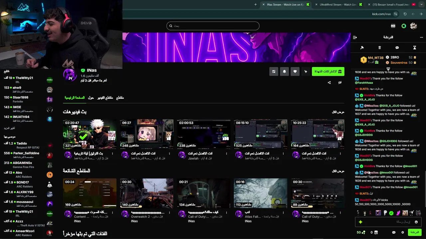Image resolution: width=426 pixels, height=239 pixels.
Task: Open options for the 02:00:53 video
Action: pos(226,154)
